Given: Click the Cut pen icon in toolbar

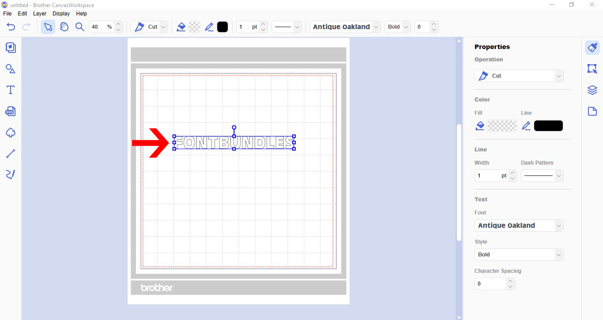Looking at the screenshot, I should pos(139,27).
